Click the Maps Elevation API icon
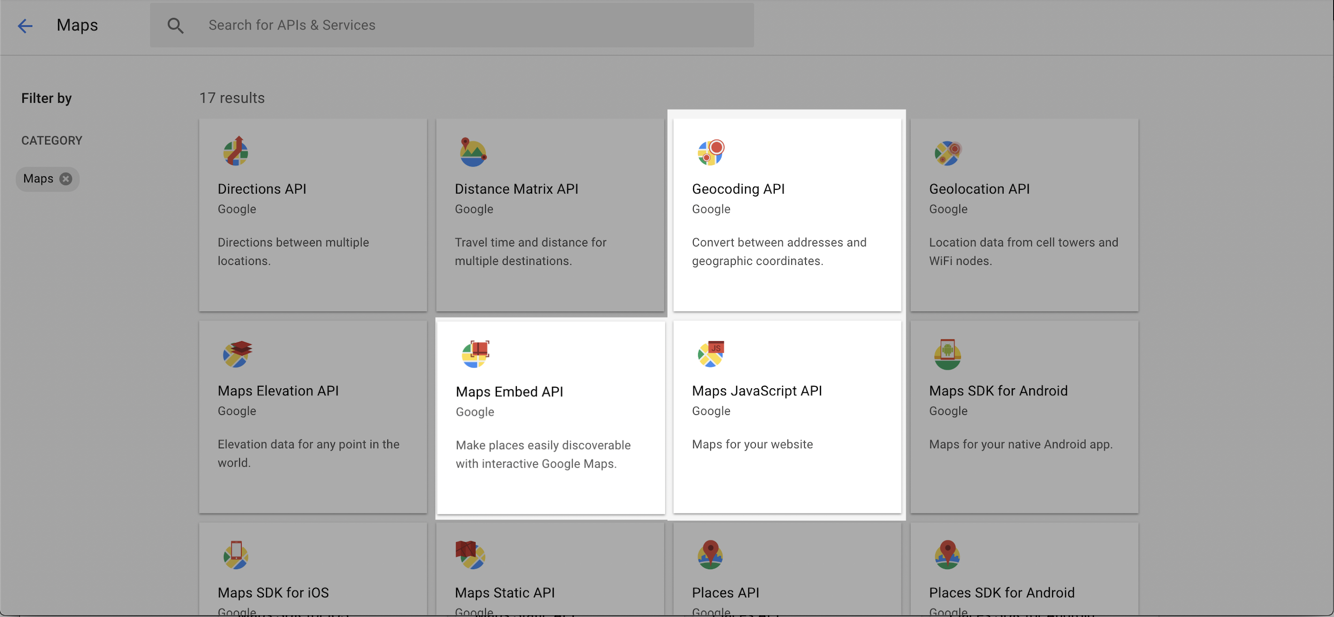 pyautogui.click(x=237, y=354)
